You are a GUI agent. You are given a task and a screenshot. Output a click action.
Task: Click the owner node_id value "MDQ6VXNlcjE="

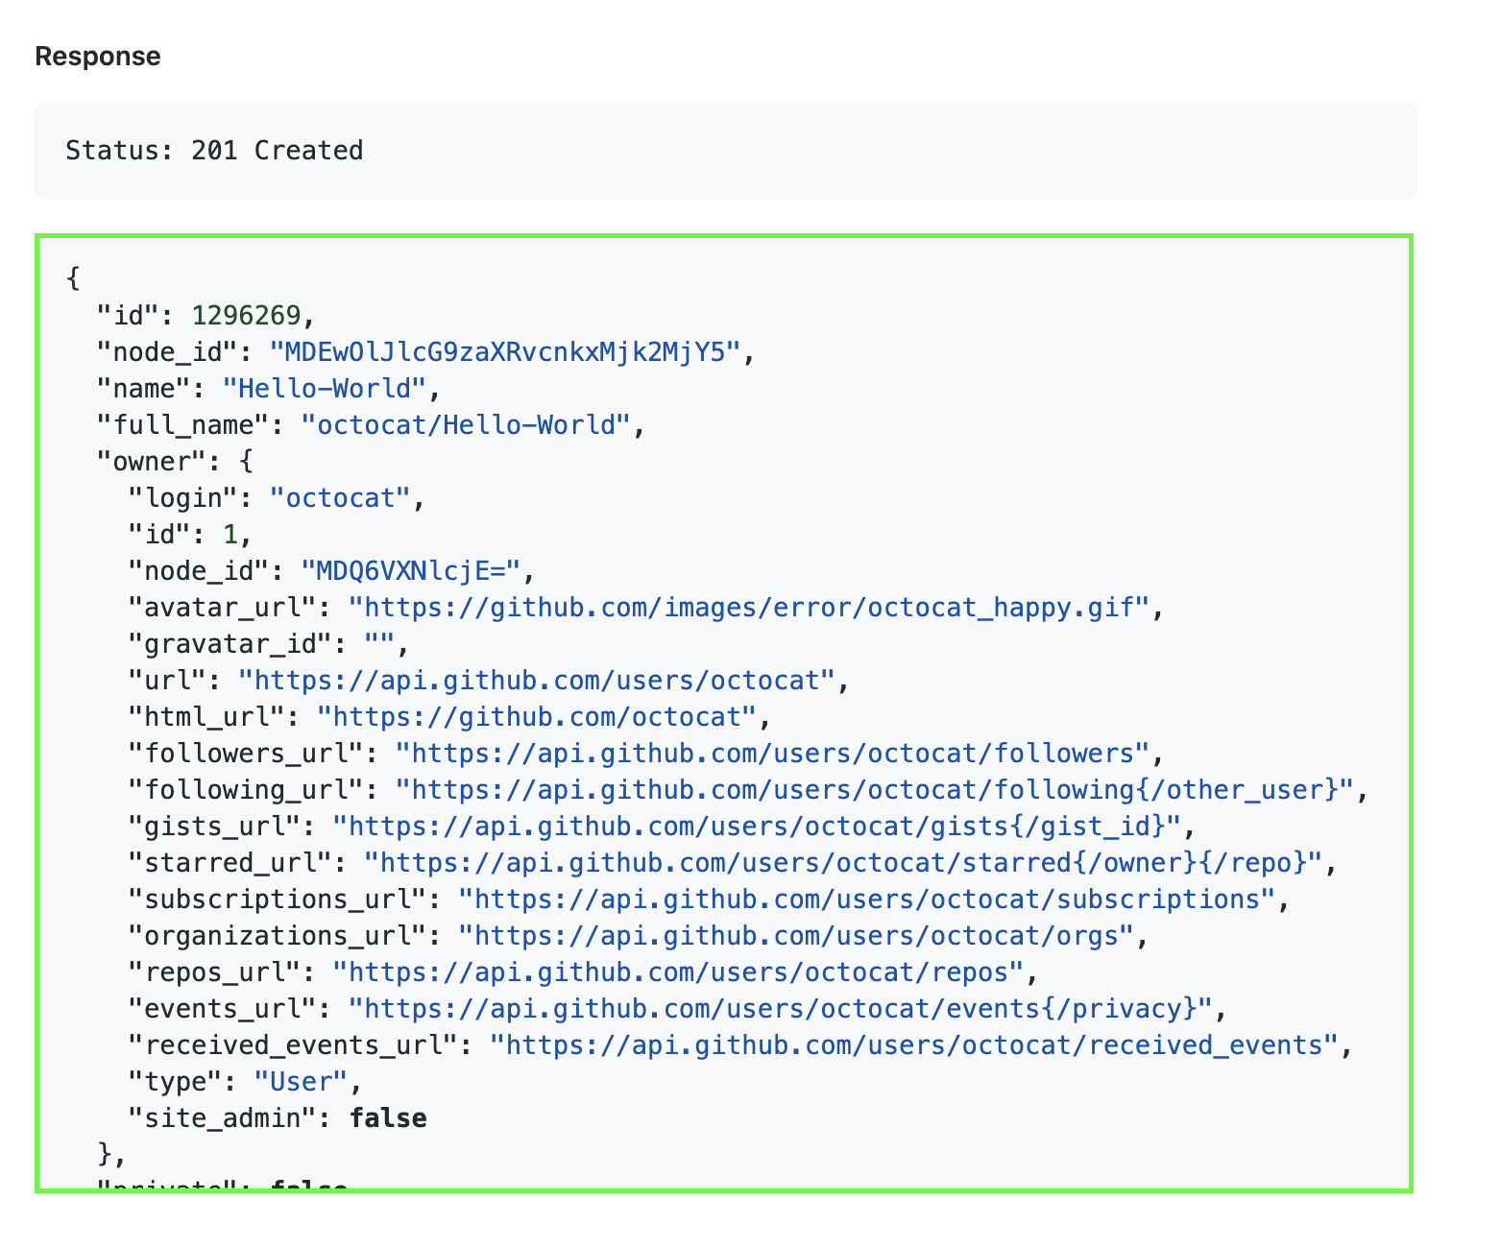pyautogui.click(x=411, y=570)
